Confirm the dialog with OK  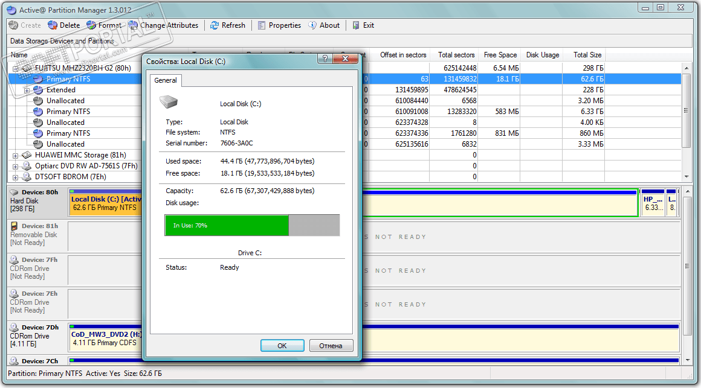[282, 346]
